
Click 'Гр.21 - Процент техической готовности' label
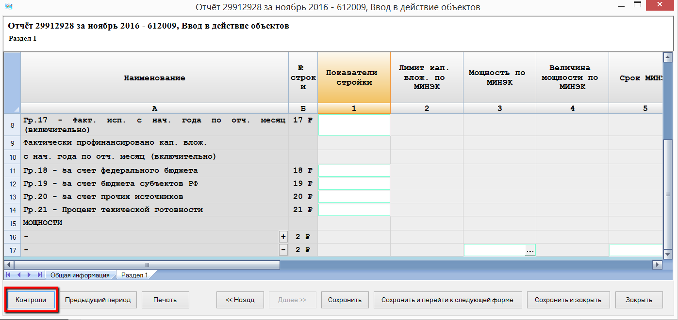(113, 210)
